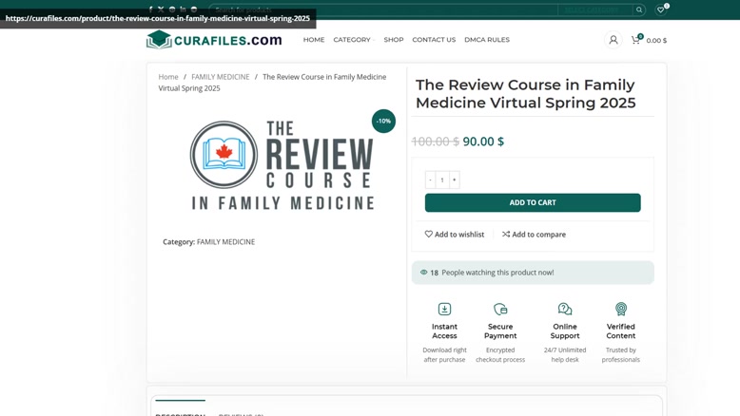Click the Verified Content badge icon
The height and width of the screenshot is (416, 740).
[x=620, y=309]
